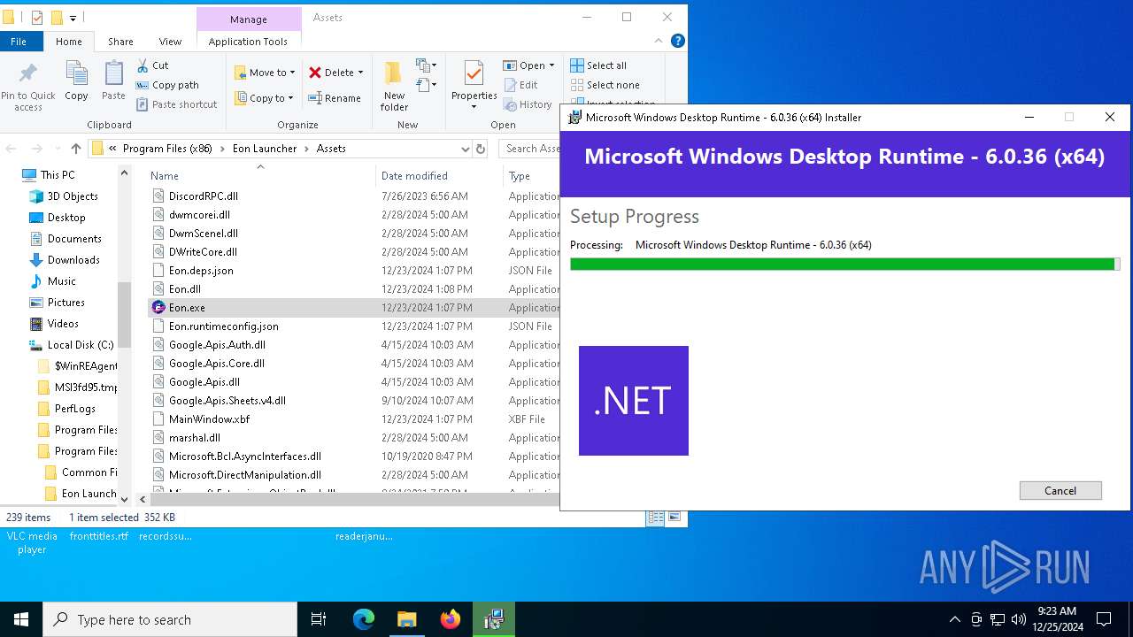Viewport: 1133px width, 637px height.
Task: Open the PerfLogs folder in tree
Action: point(74,409)
